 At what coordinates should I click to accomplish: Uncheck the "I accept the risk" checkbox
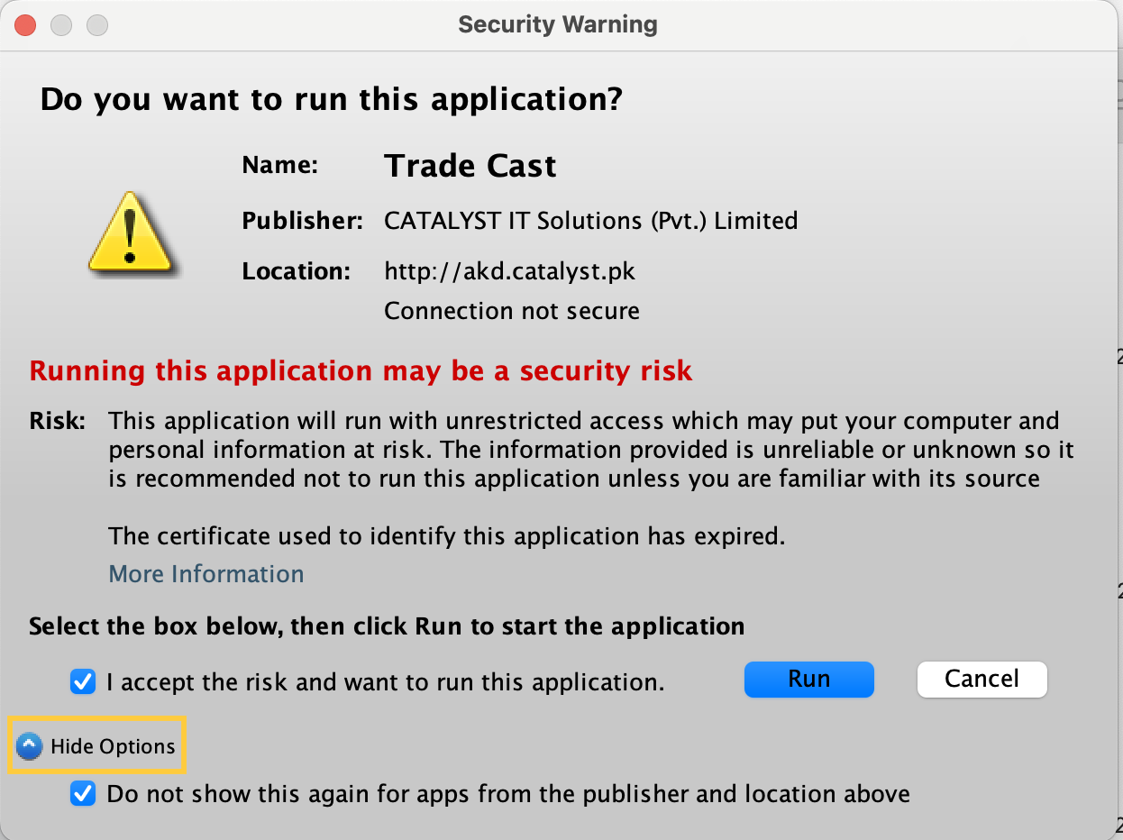(82, 681)
